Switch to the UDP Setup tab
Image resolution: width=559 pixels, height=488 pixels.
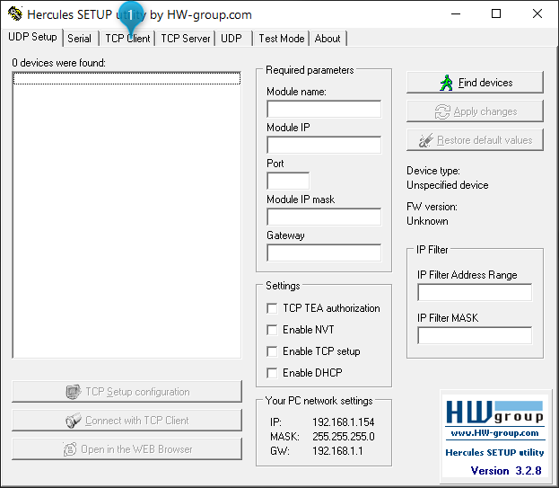[x=32, y=37]
